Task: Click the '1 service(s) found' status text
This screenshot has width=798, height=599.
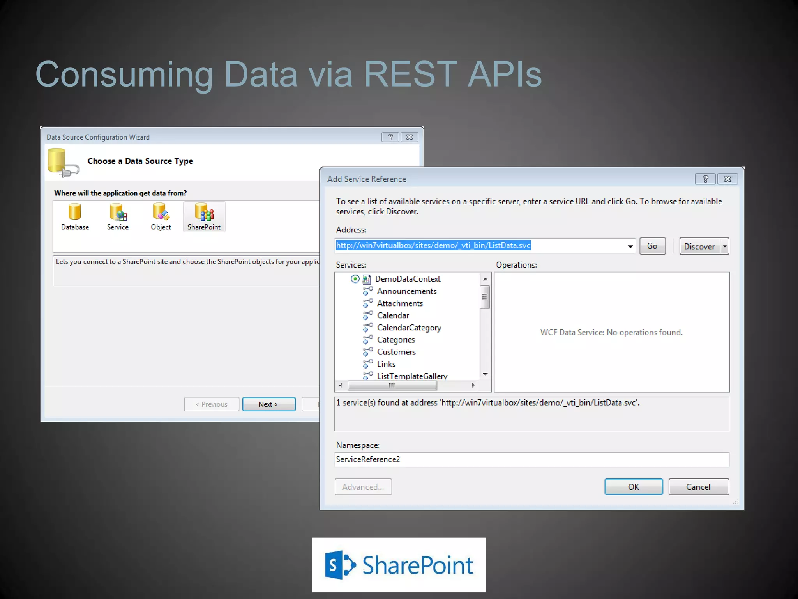Action: point(488,402)
